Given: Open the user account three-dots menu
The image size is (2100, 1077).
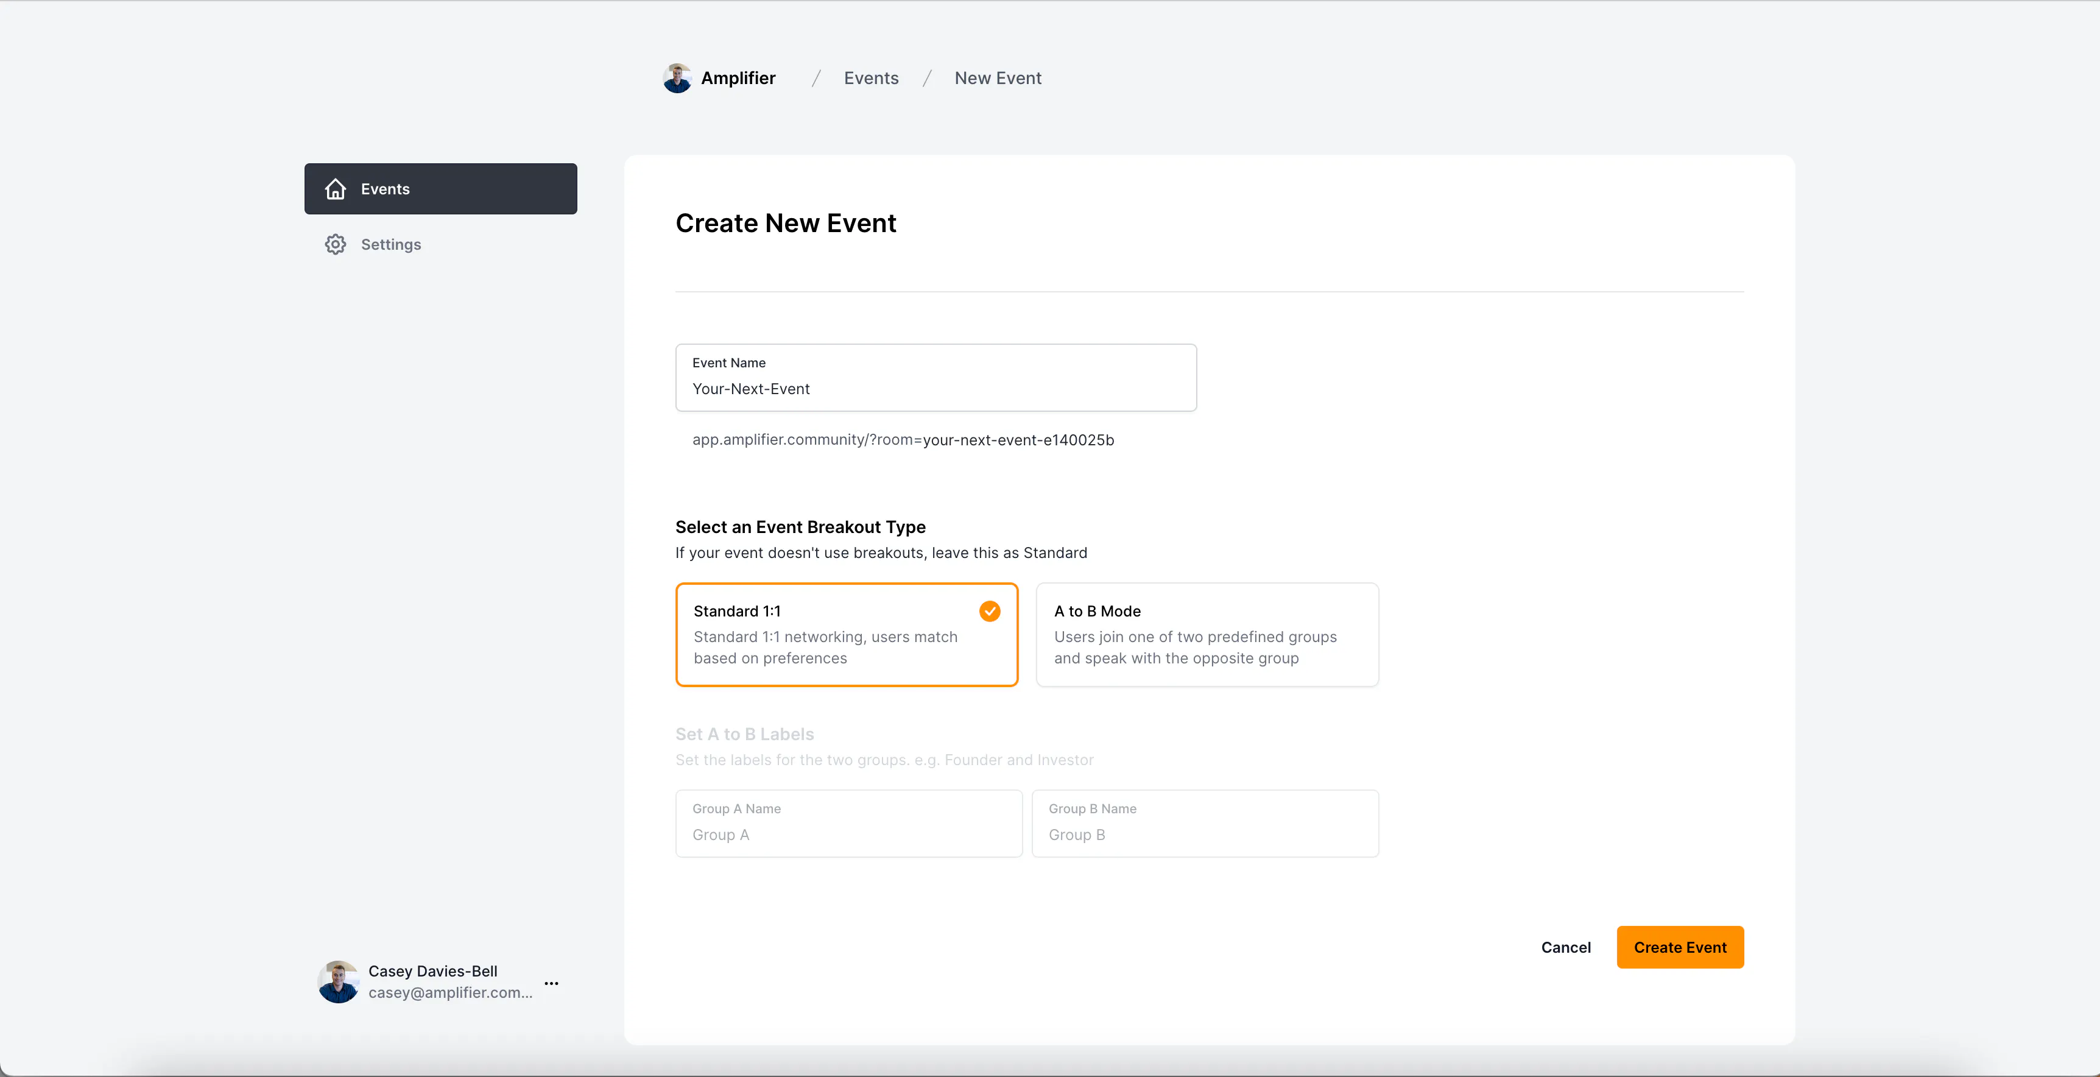Looking at the screenshot, I should pos(552,983).
